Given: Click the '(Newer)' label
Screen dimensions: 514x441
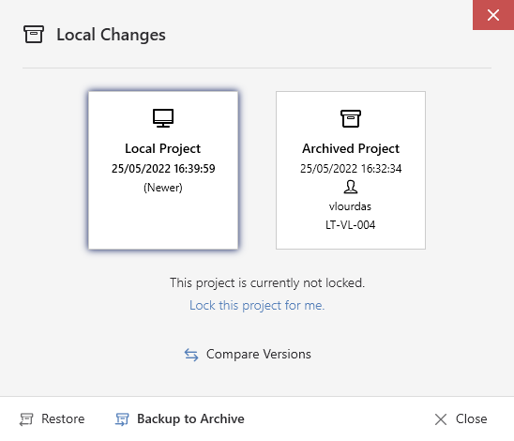Looking at the screenshot, I should 163,188.
